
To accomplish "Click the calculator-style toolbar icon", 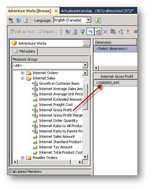I will pyautogui.click(x=75, y=32).
